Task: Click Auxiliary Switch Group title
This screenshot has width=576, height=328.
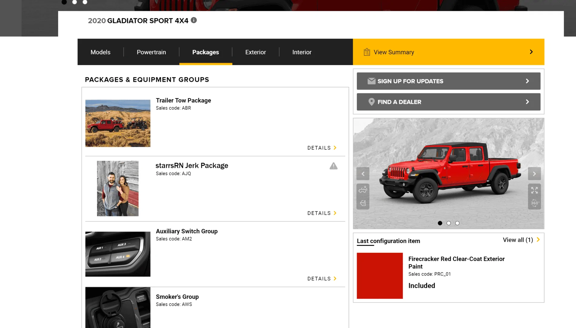Action: (187, 231)
